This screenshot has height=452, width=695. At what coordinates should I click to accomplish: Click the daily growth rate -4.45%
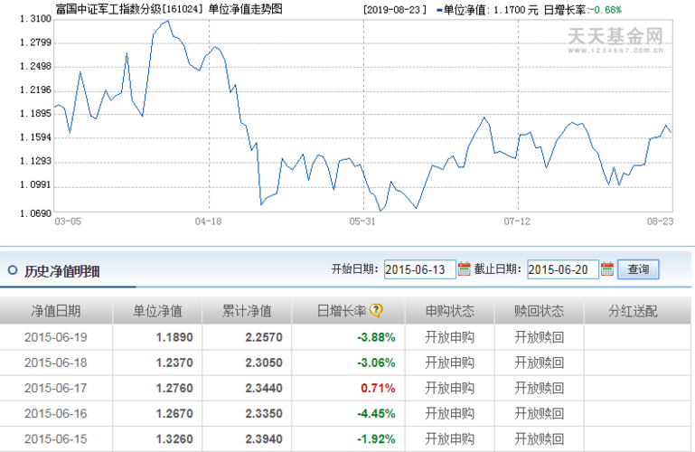[x=376, y=413]
